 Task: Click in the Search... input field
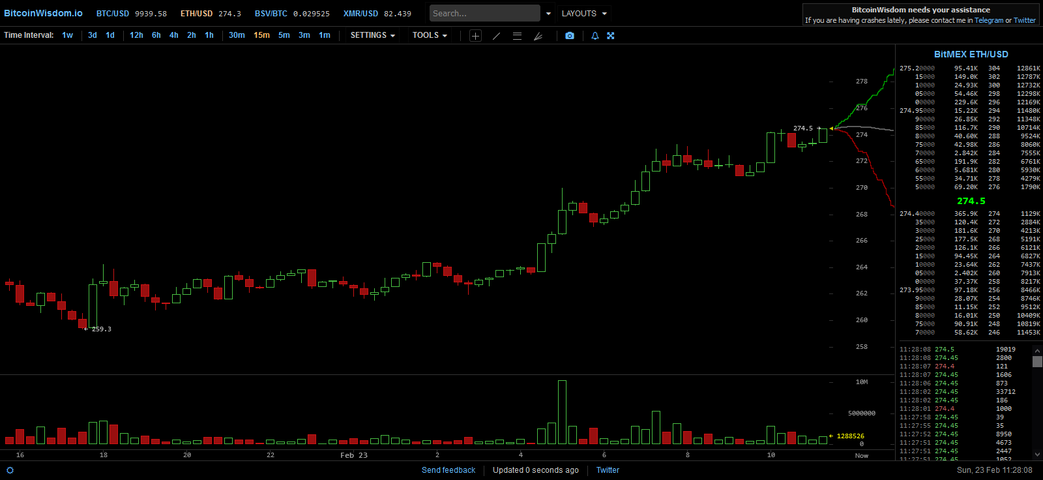pyautogui.click(x=485, y=13)
